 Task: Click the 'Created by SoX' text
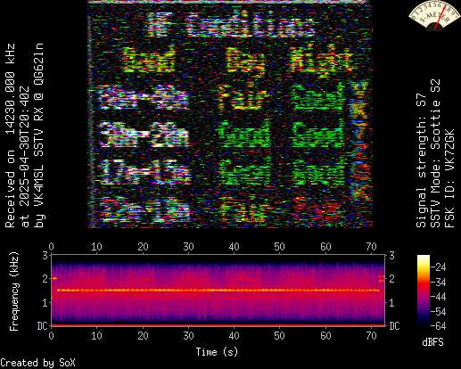click(37, 363)
